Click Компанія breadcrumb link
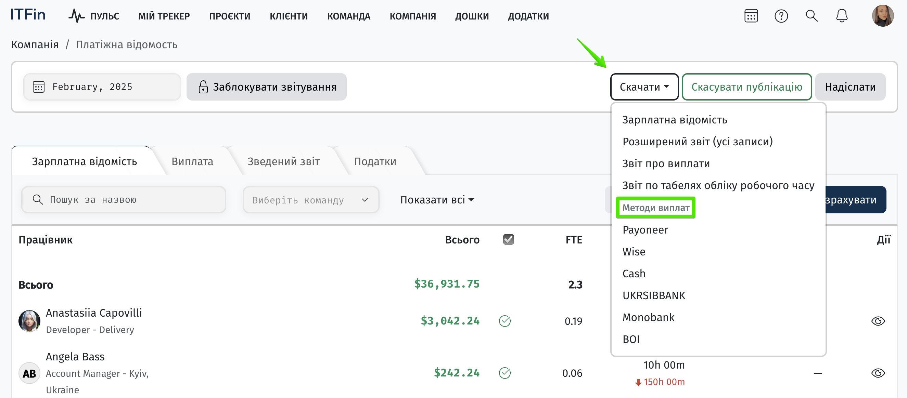This screenshot has width=907, height=398. 35,44
